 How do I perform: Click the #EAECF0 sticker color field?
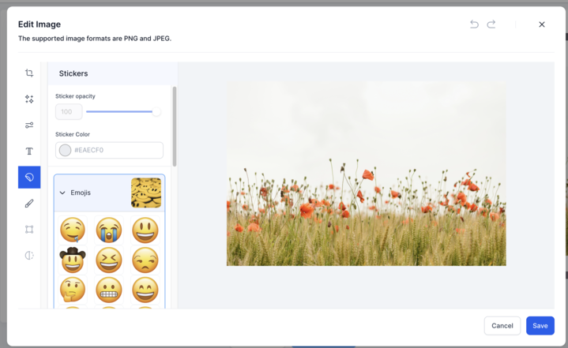point(109,150)
